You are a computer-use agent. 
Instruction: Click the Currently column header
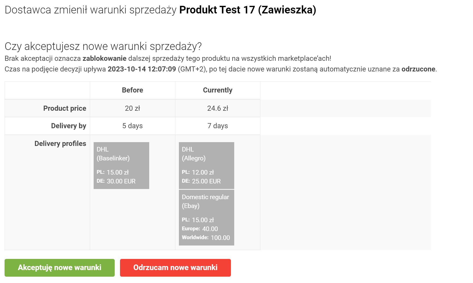217,90
